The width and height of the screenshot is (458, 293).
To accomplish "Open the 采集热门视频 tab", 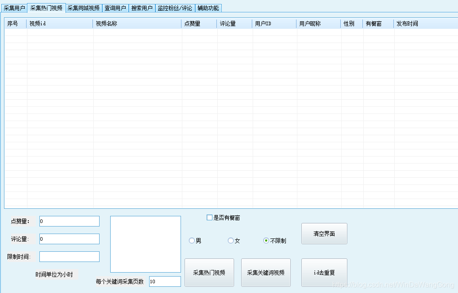I will pyautogui.click(x=46, y=8).
